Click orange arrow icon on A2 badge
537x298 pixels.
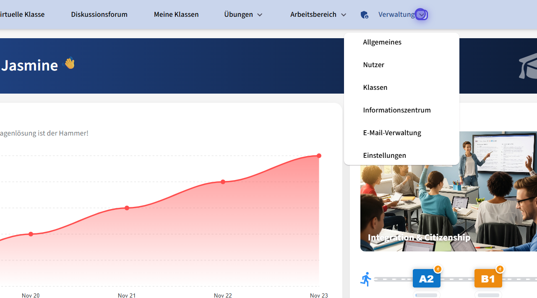[438, 269]
